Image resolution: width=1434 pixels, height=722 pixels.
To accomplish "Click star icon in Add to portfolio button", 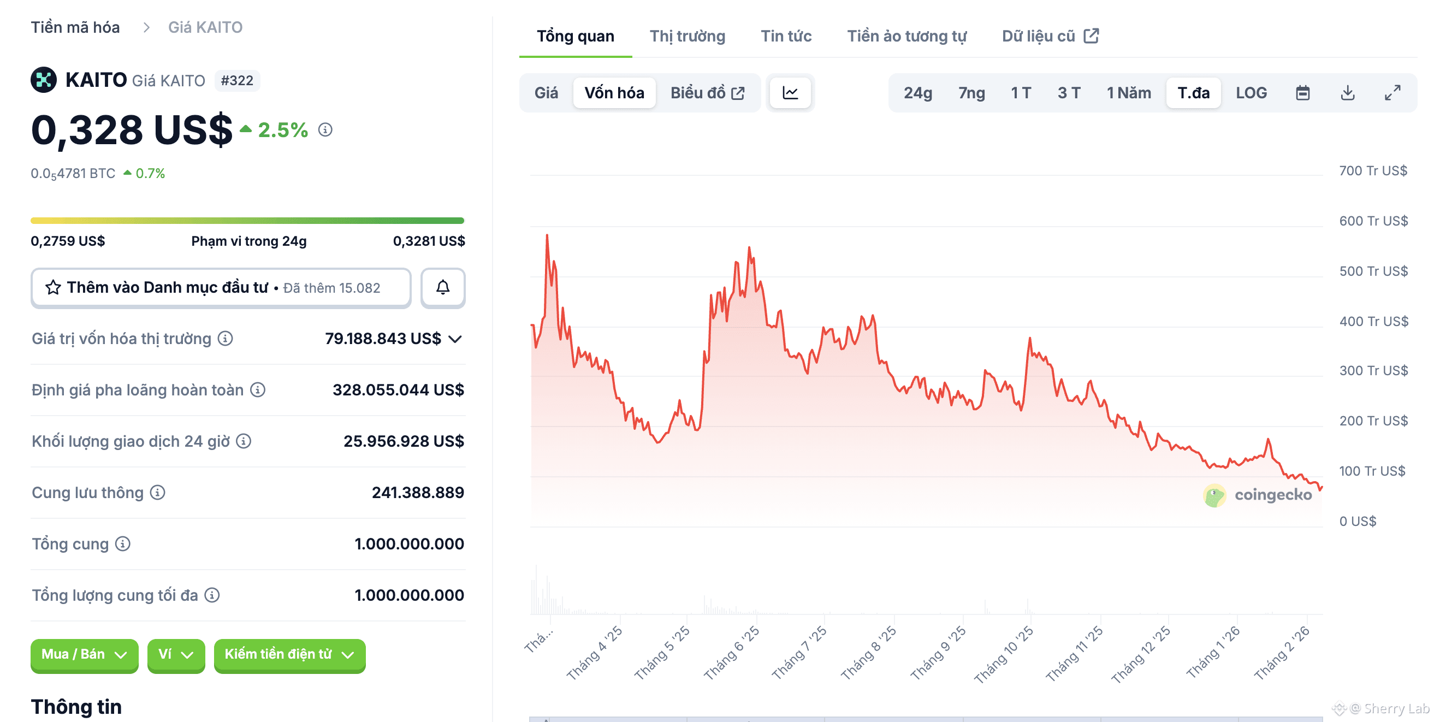I will [x=53, y=287].
